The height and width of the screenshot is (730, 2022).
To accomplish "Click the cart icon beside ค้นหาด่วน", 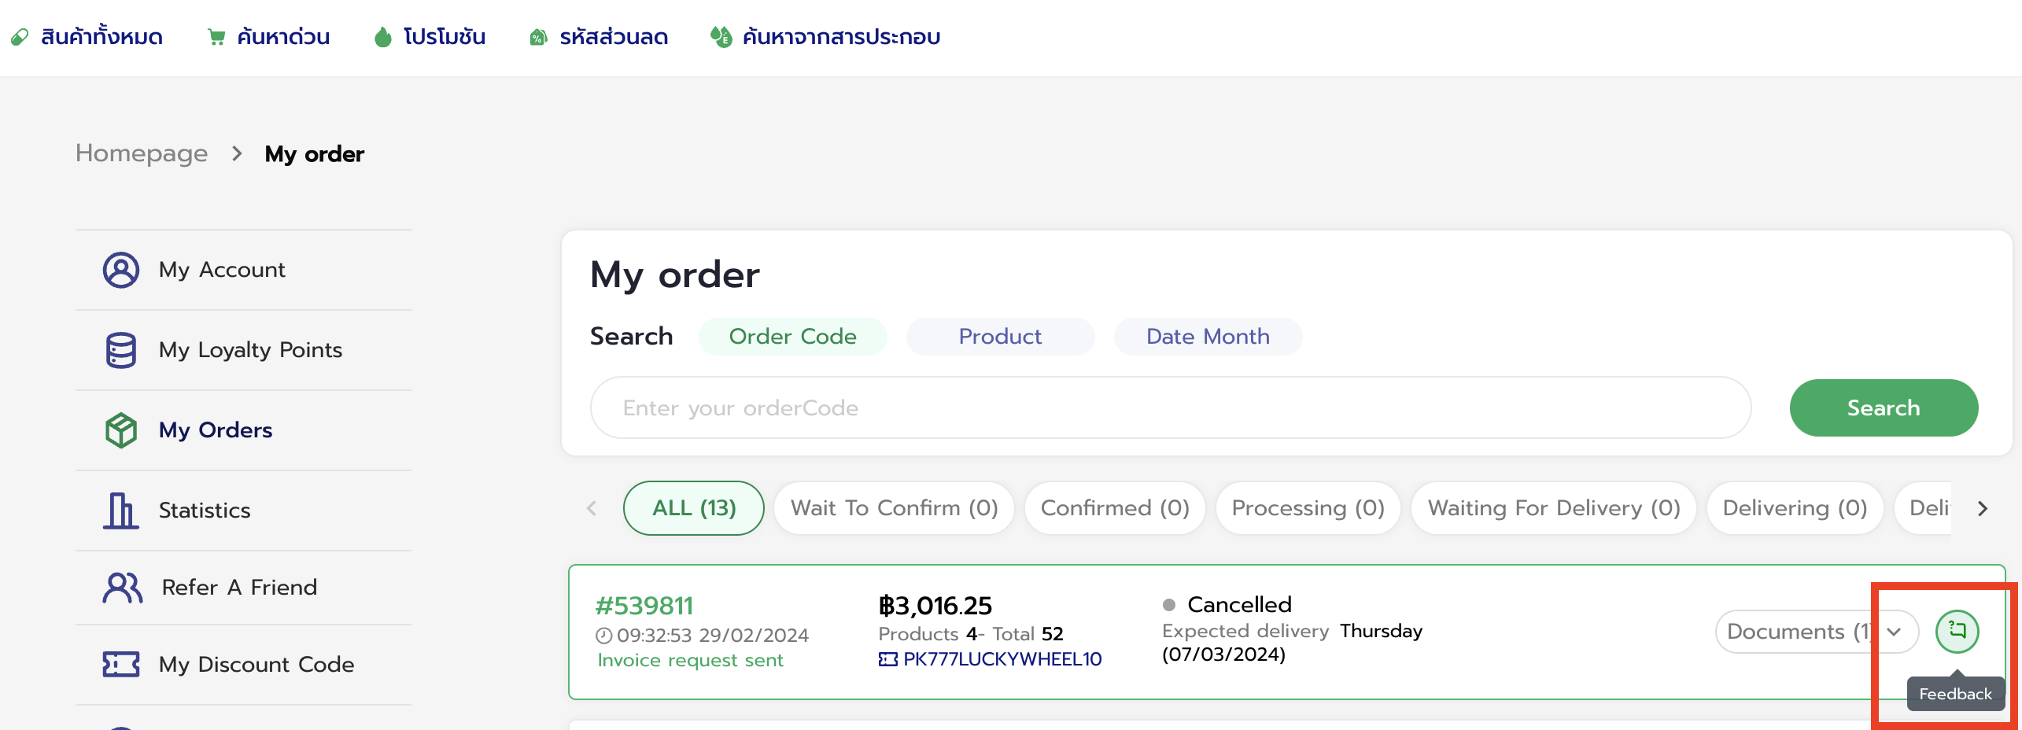I will point(216,37).
